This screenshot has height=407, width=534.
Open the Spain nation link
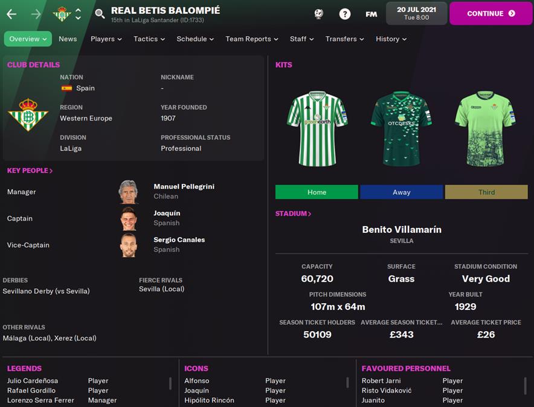tap(86, 88)
